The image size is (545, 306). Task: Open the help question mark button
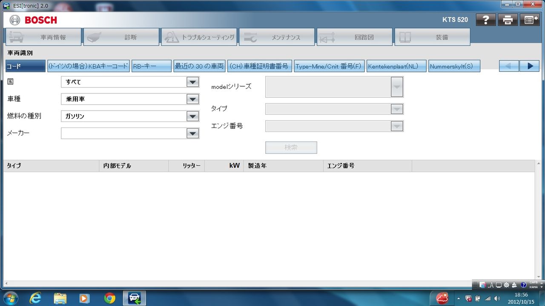pos(486,20)
